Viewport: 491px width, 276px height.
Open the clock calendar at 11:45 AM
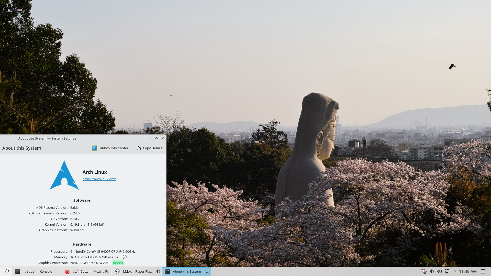pos(468,271)
